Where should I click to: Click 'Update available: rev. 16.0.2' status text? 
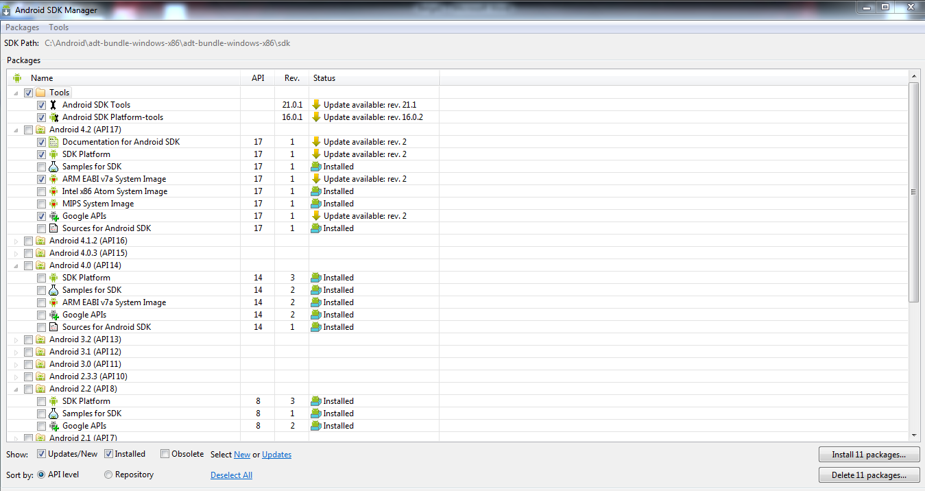pos(373,117)
